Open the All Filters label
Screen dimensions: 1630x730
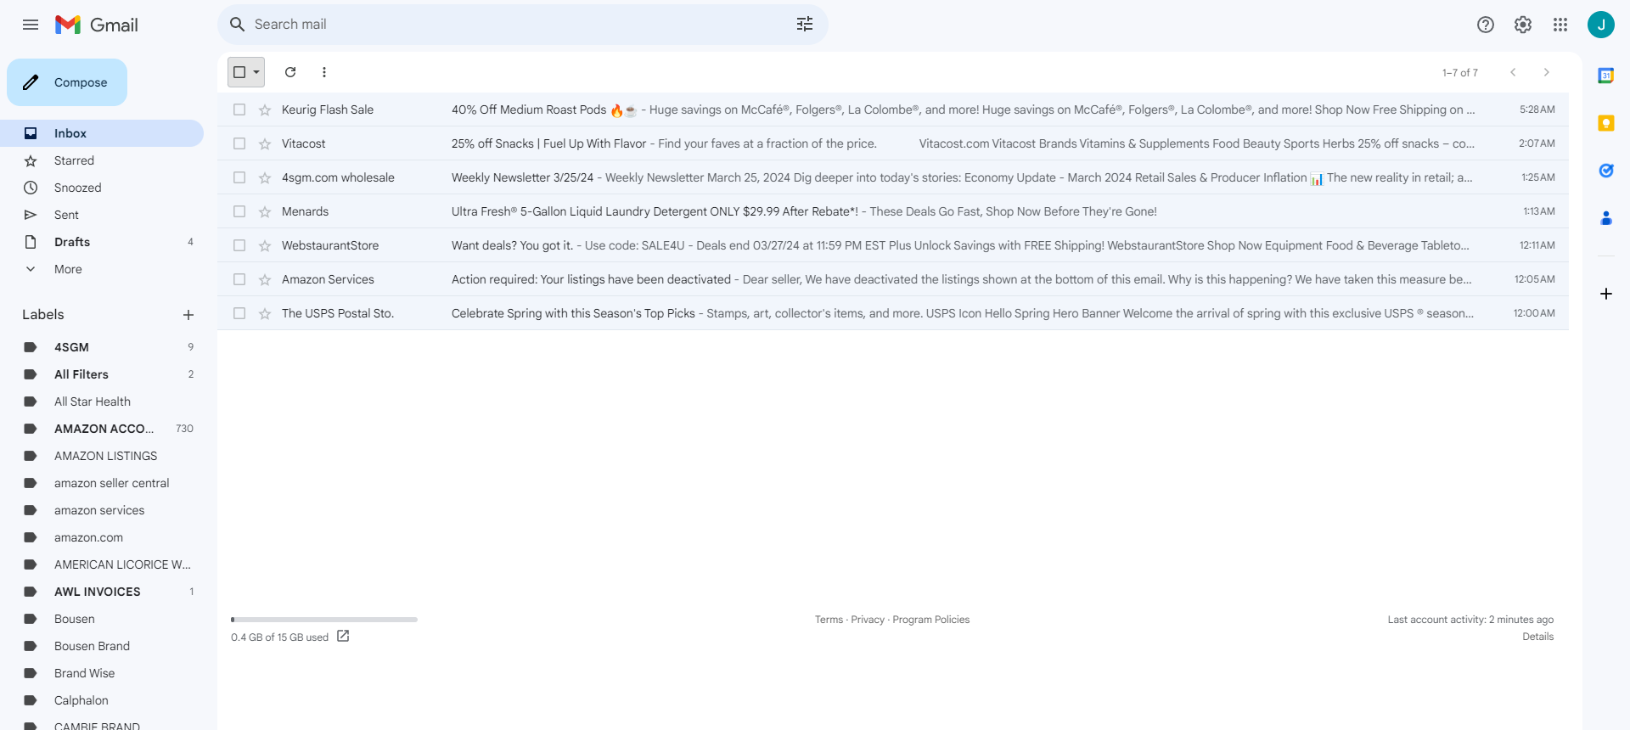click(x=102, y=374)
